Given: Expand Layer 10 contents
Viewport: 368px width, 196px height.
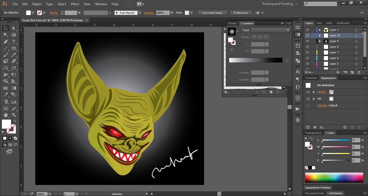Looking at the screenshot, I should click(320, 36).
